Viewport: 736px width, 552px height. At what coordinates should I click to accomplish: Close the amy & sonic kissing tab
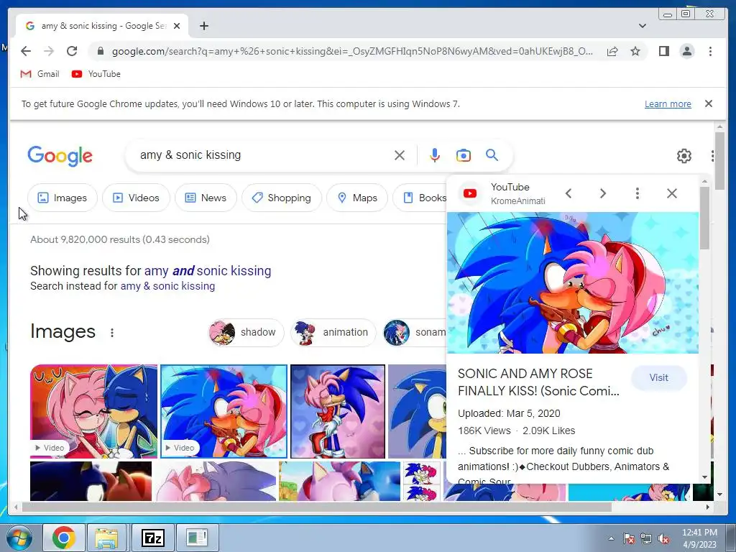pyautogui.click(x=177, y=26)
